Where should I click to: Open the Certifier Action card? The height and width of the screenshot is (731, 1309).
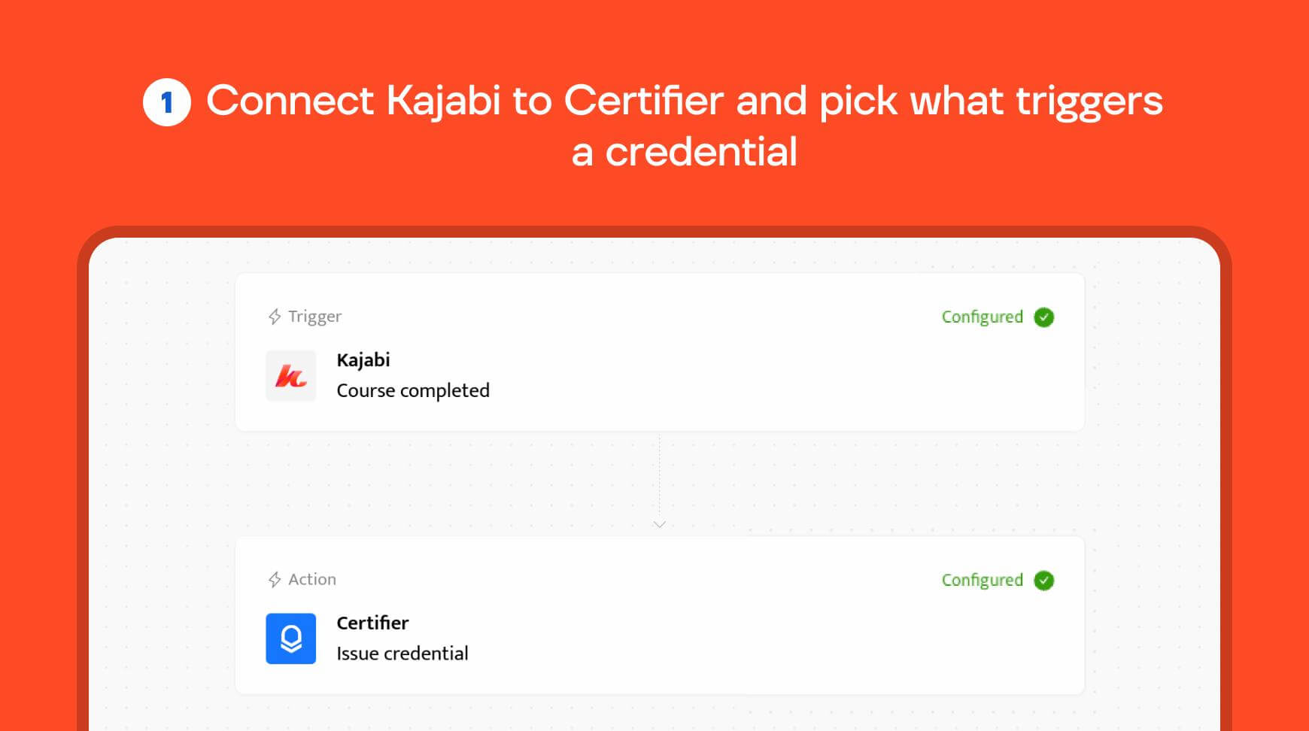660,615
